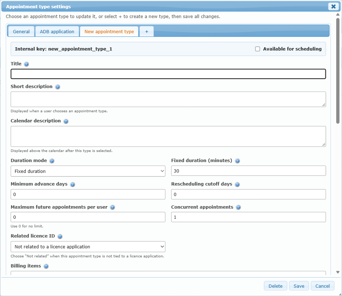Viewport: 342px width, 296px height.
Task: Click Concurrent appointments help icon
Action: (x=238, y=207)
